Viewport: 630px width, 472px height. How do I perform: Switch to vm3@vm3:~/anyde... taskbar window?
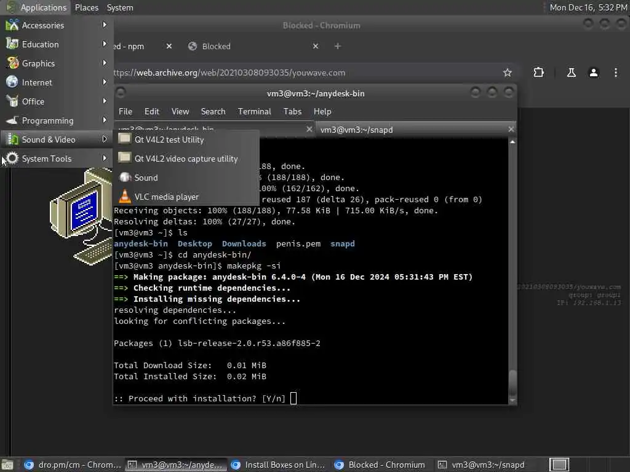point(176,465)
